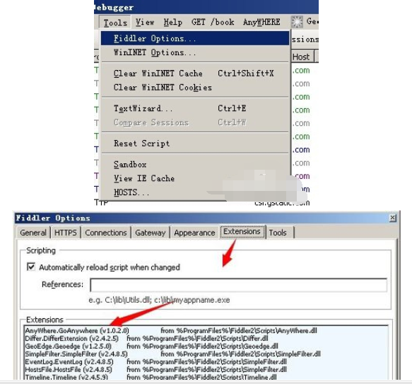
Task: Open the Tools menu
Action: [x=115, y=23]
